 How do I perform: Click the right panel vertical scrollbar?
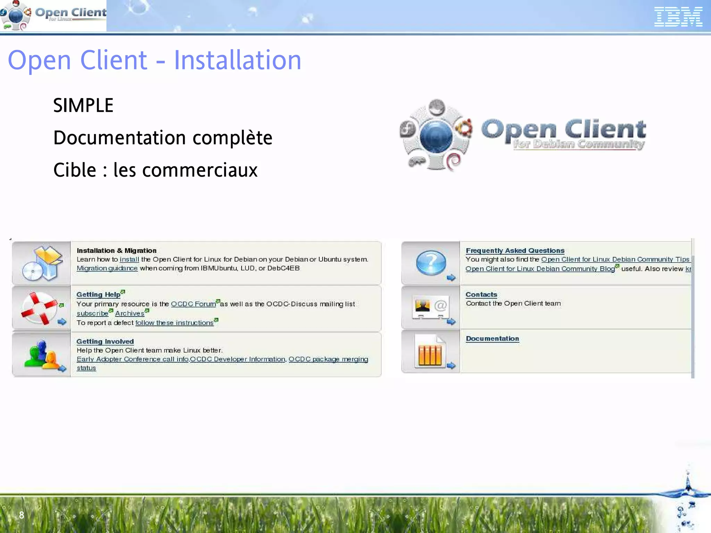click(693, 308)
